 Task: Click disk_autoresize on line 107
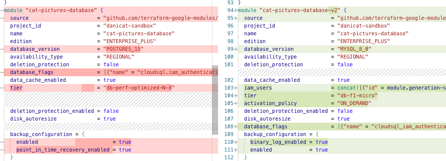[x=268, y=119]
